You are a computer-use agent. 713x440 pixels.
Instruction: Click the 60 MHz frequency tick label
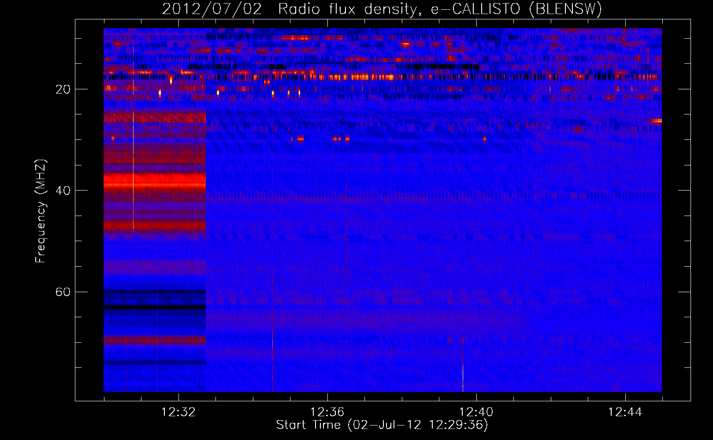[63, 292]
